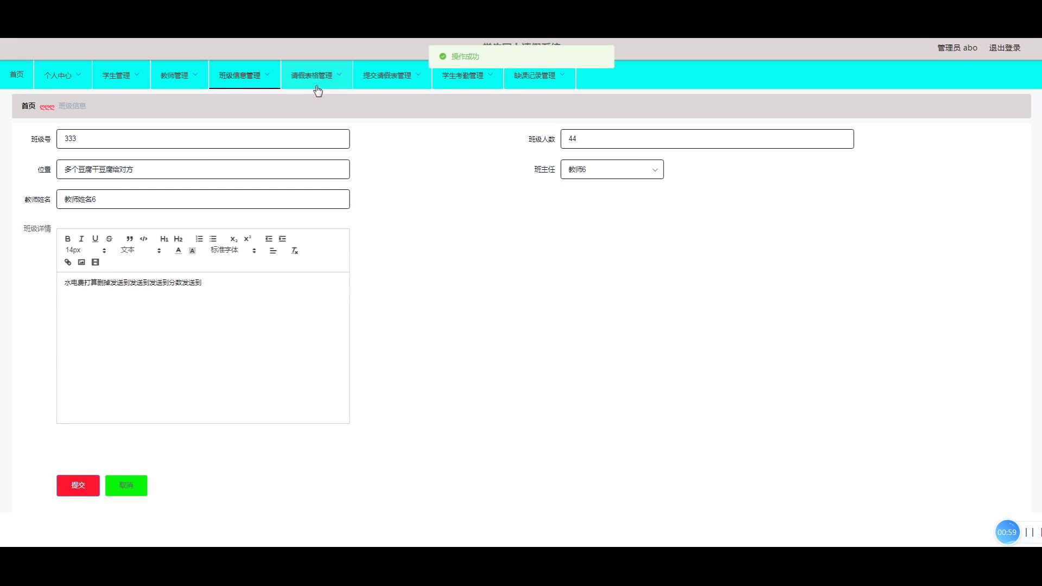1042x586 pixels.
Task: Click the insert image icon
Action: point(81,262)
